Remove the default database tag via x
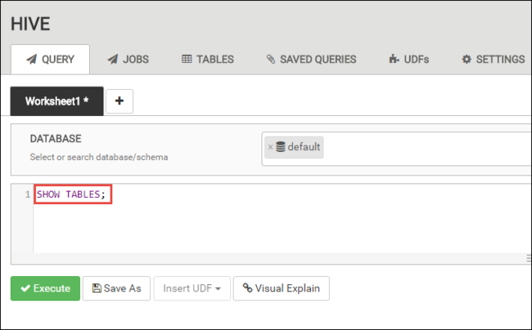This screenshot has width=532, height=330. tap(270, 147)
